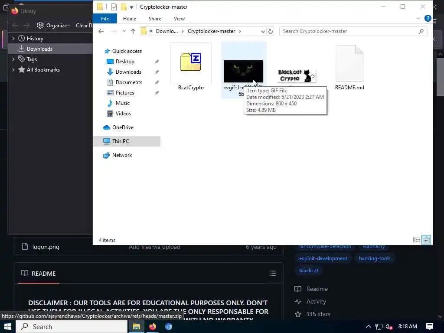
Task: Switch to Firefox in the taskbar
Action: pos(152,326)
